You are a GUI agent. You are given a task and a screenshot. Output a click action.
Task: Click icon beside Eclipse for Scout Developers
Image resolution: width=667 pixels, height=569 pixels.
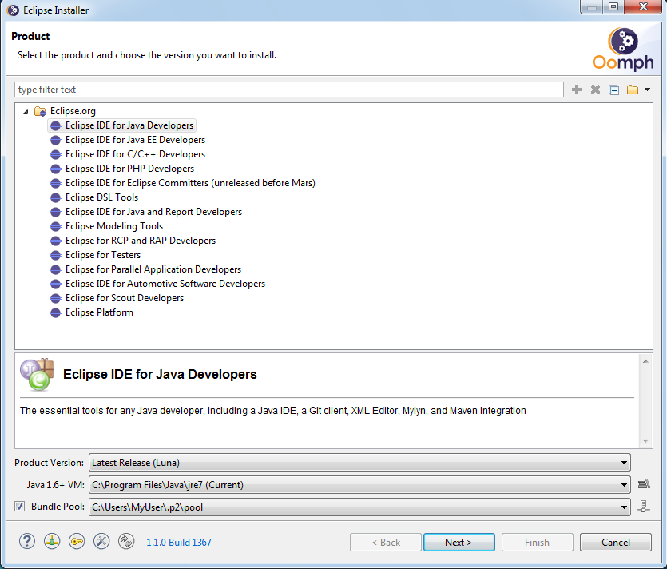(55, 298)
